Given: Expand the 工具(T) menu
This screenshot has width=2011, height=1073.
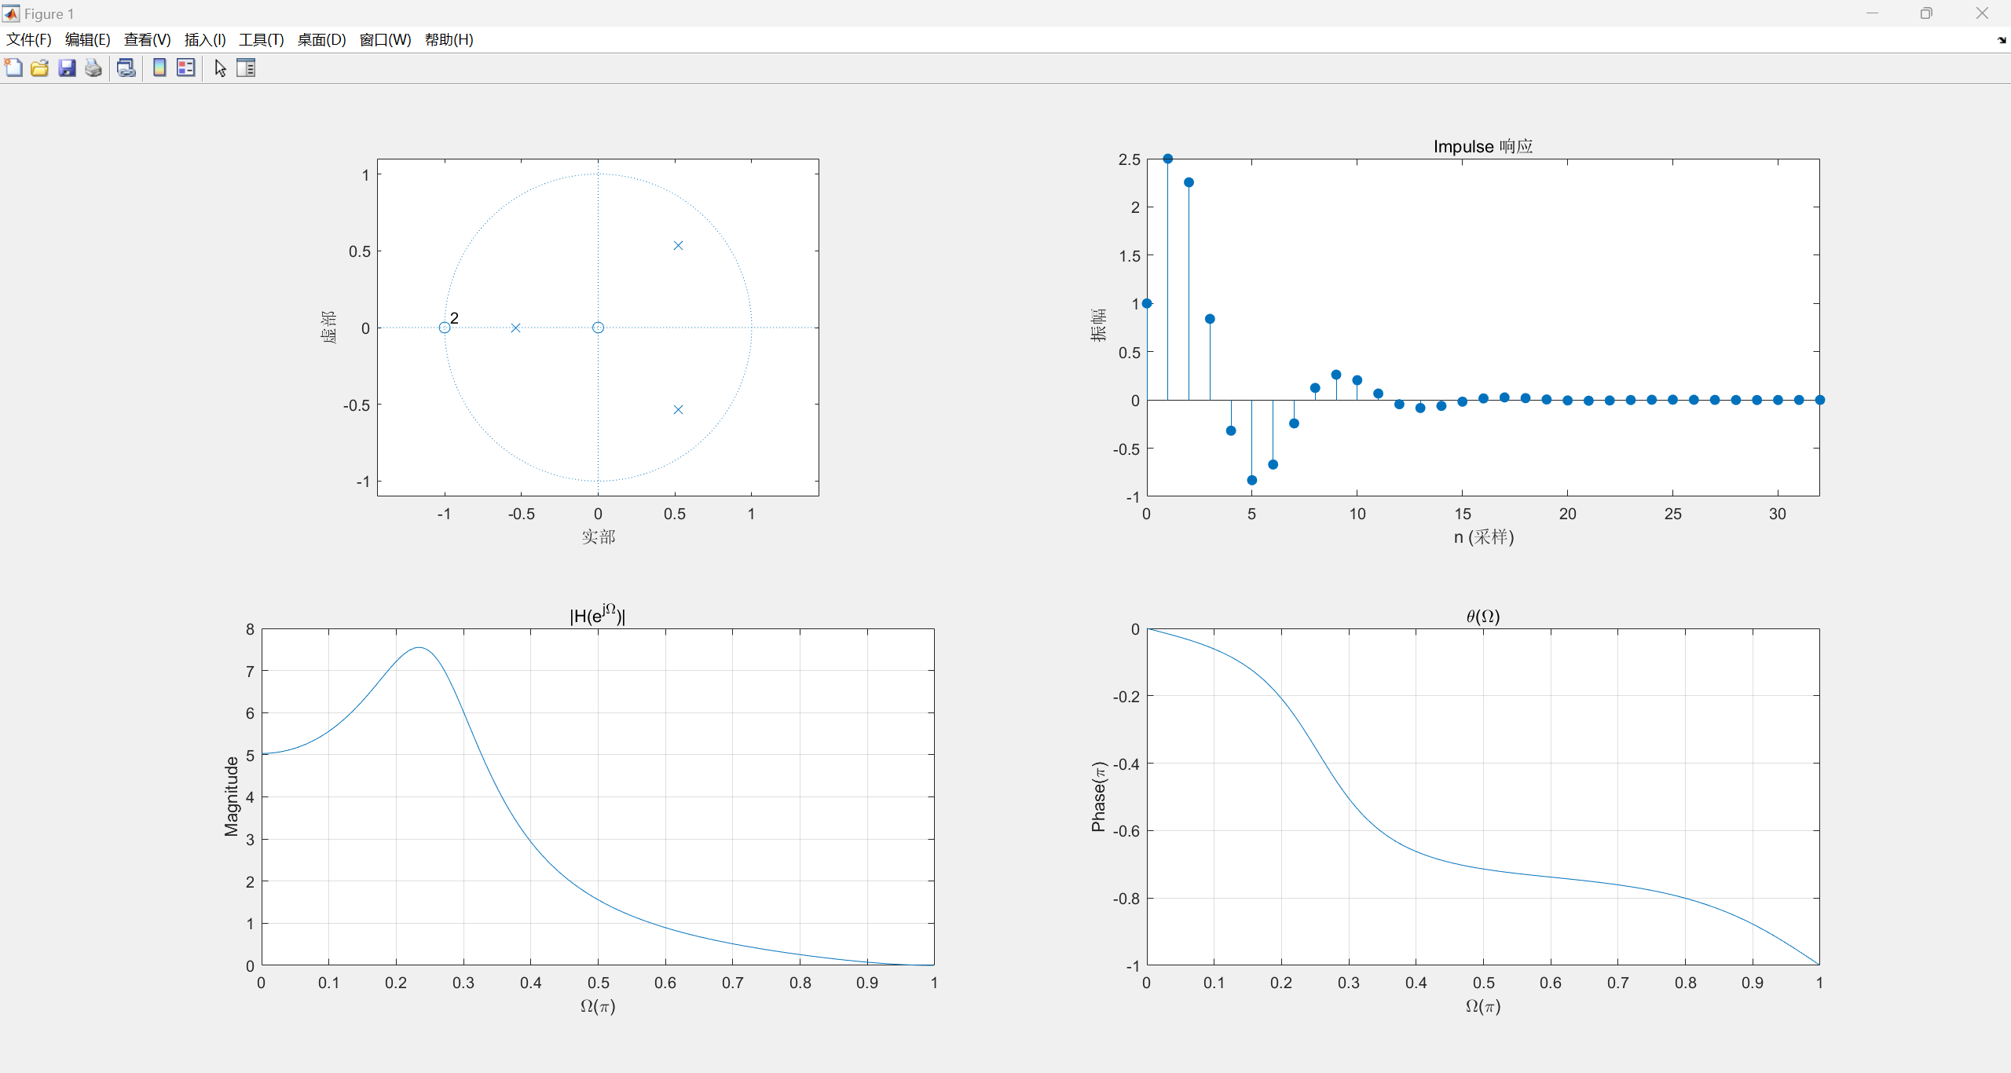Looking at the screenshot, I should (x=262, y=40).
